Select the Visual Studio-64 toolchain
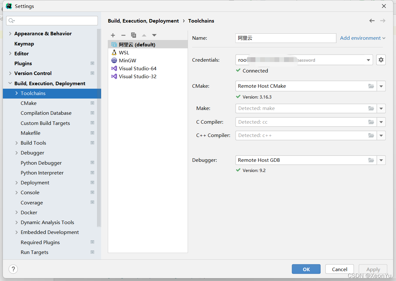Screen dimensions: 396x281 (148, 68)
